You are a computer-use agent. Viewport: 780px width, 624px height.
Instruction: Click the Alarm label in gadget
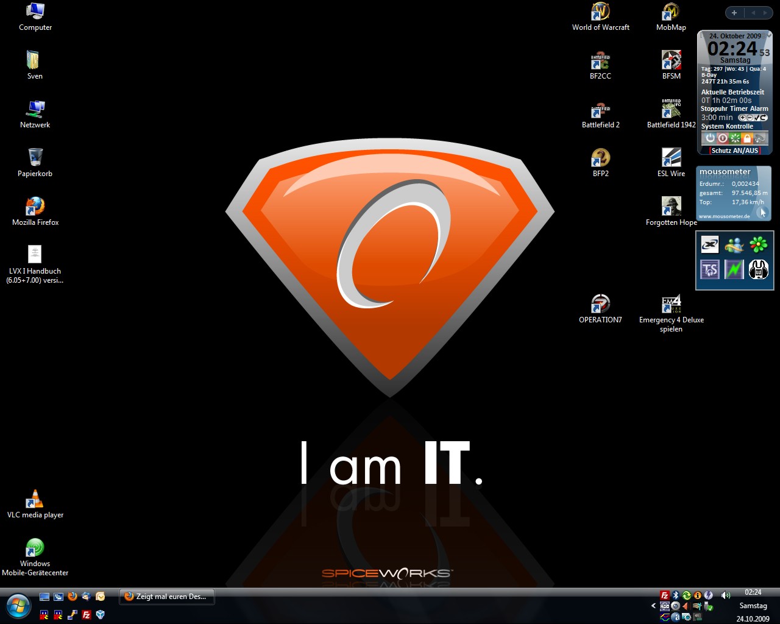click(x=759, y=108)
